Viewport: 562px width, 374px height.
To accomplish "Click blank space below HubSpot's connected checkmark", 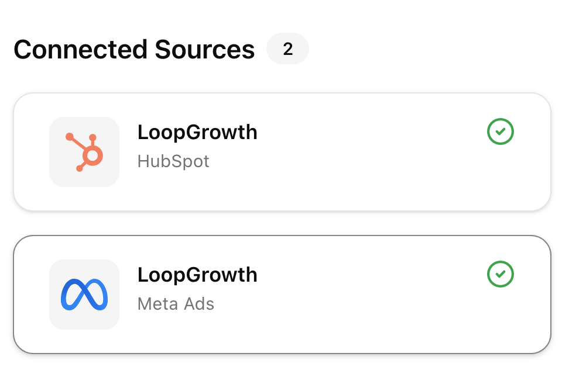I will point(500,175).
